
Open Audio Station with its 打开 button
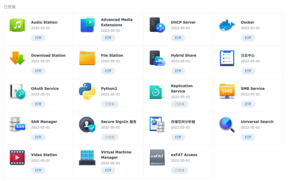[x=38, y=38]
